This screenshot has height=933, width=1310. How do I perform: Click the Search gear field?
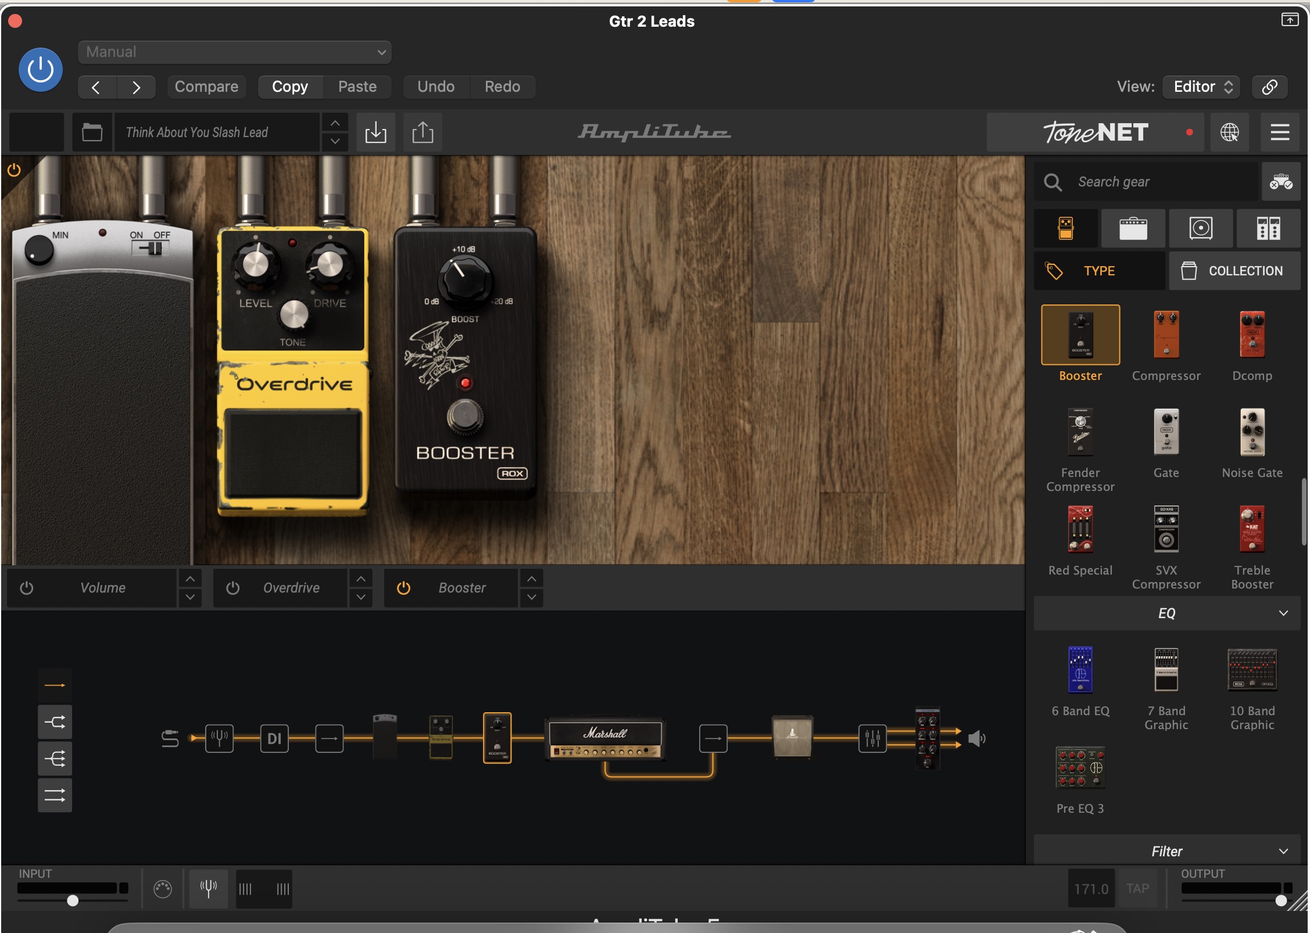click(1146, 182)
